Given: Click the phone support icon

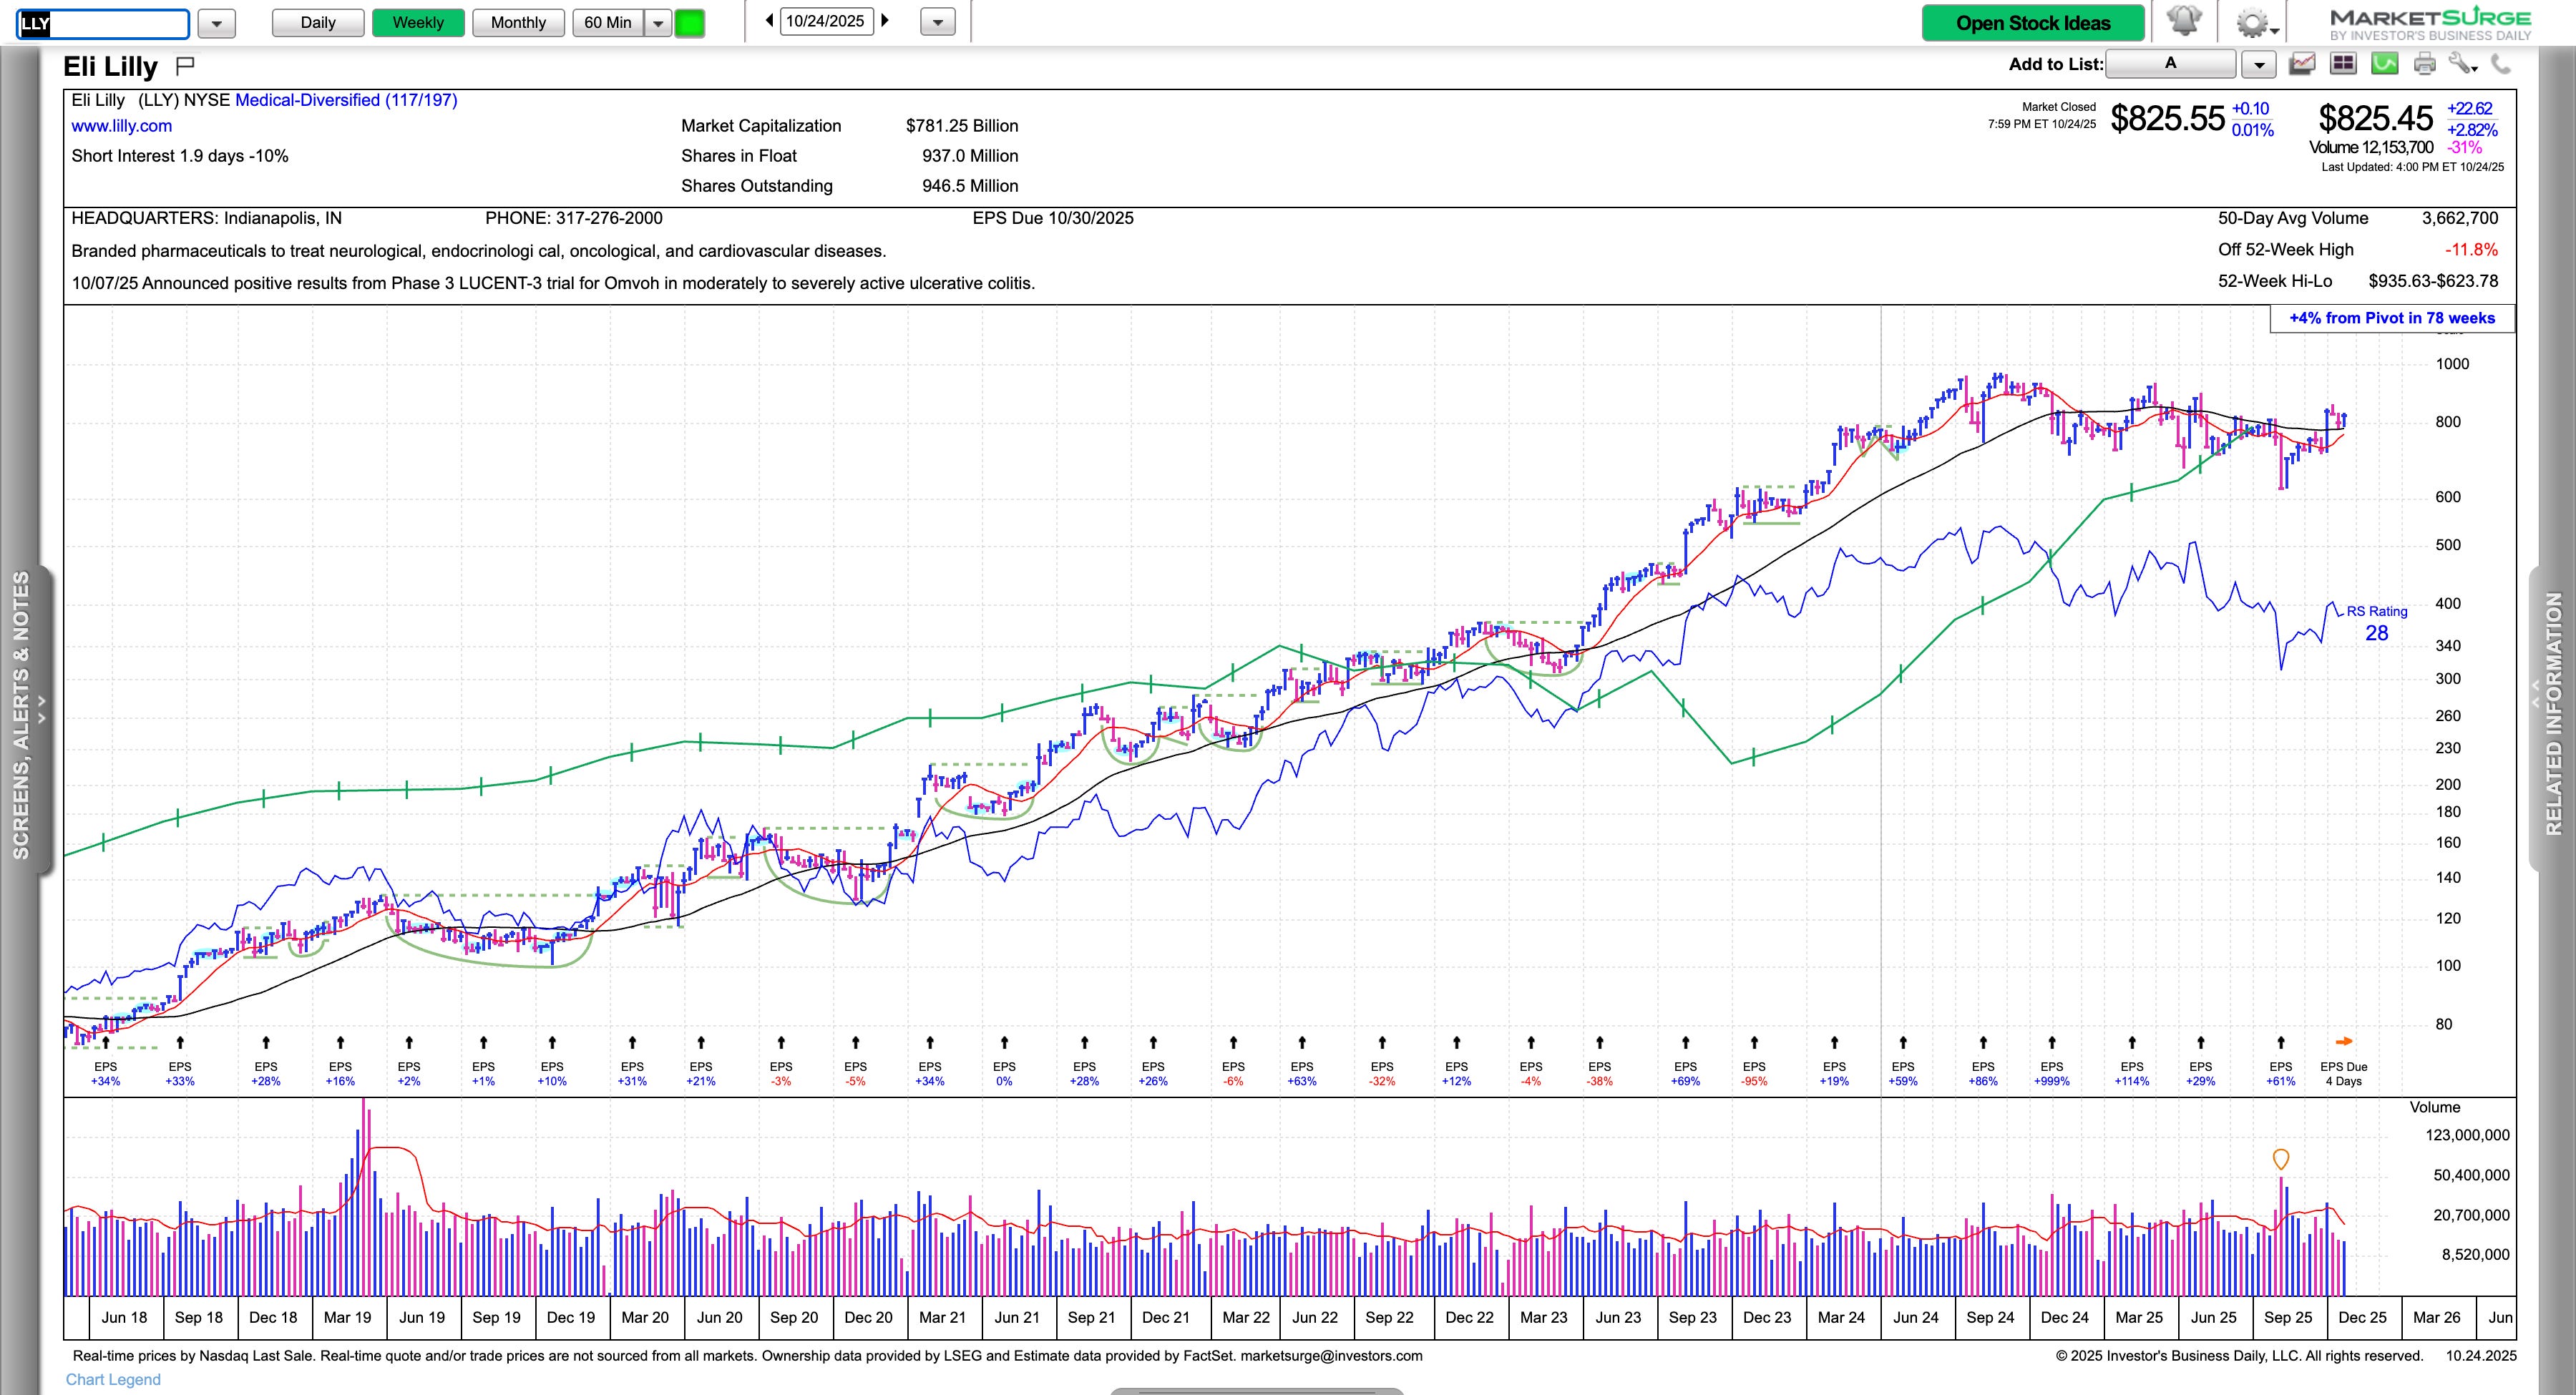Looking at the screenshot, I should 2501,64.
